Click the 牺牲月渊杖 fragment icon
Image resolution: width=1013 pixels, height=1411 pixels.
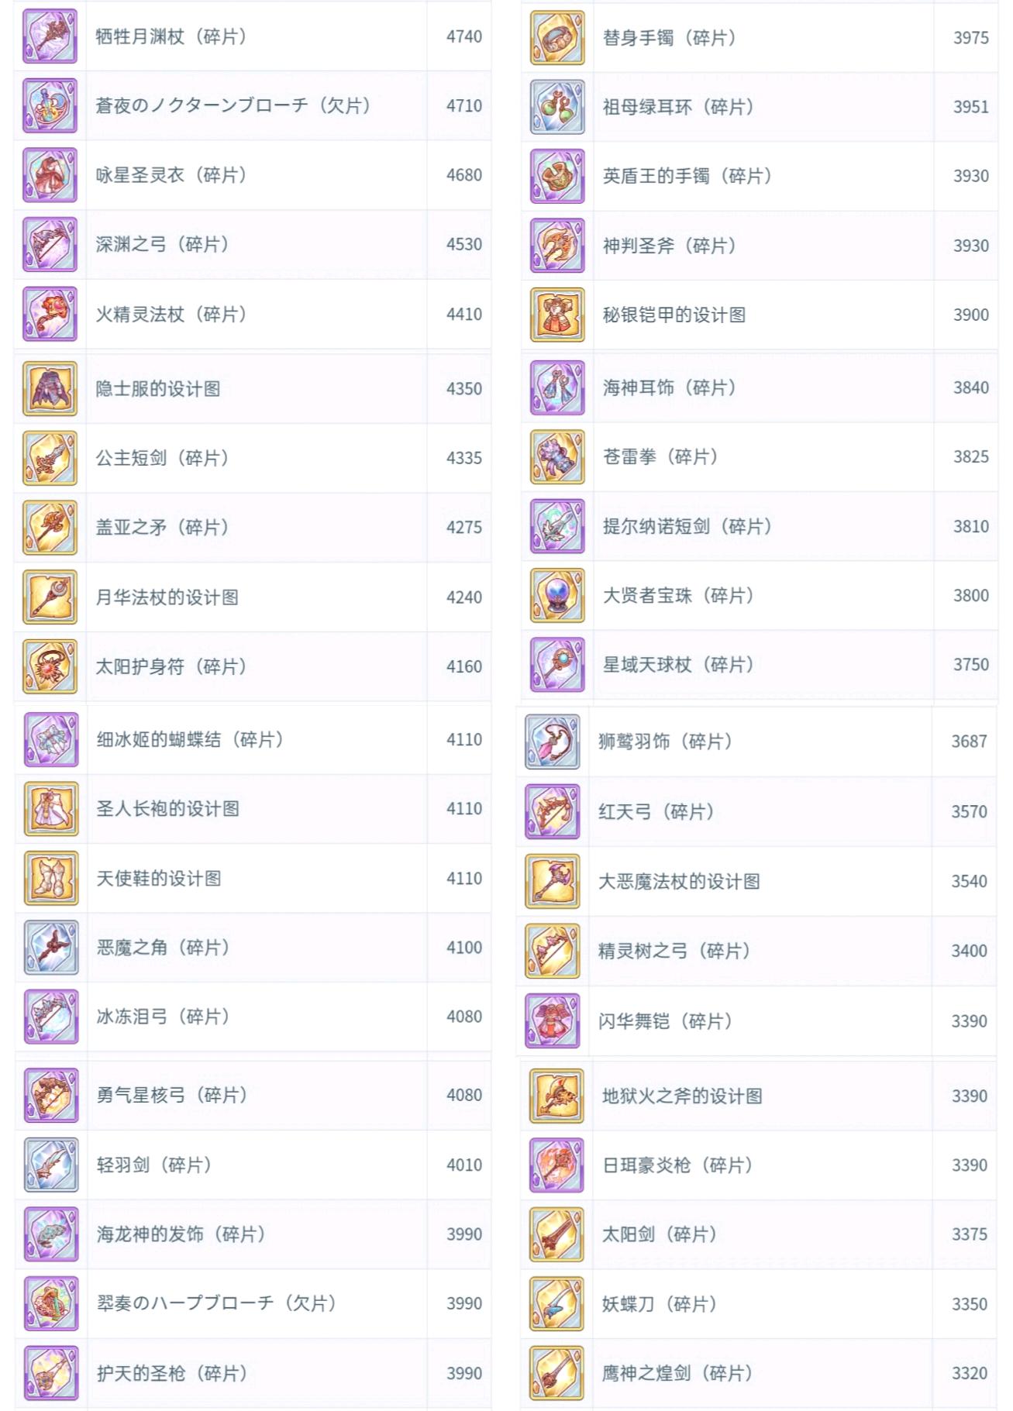coord(50,36)
